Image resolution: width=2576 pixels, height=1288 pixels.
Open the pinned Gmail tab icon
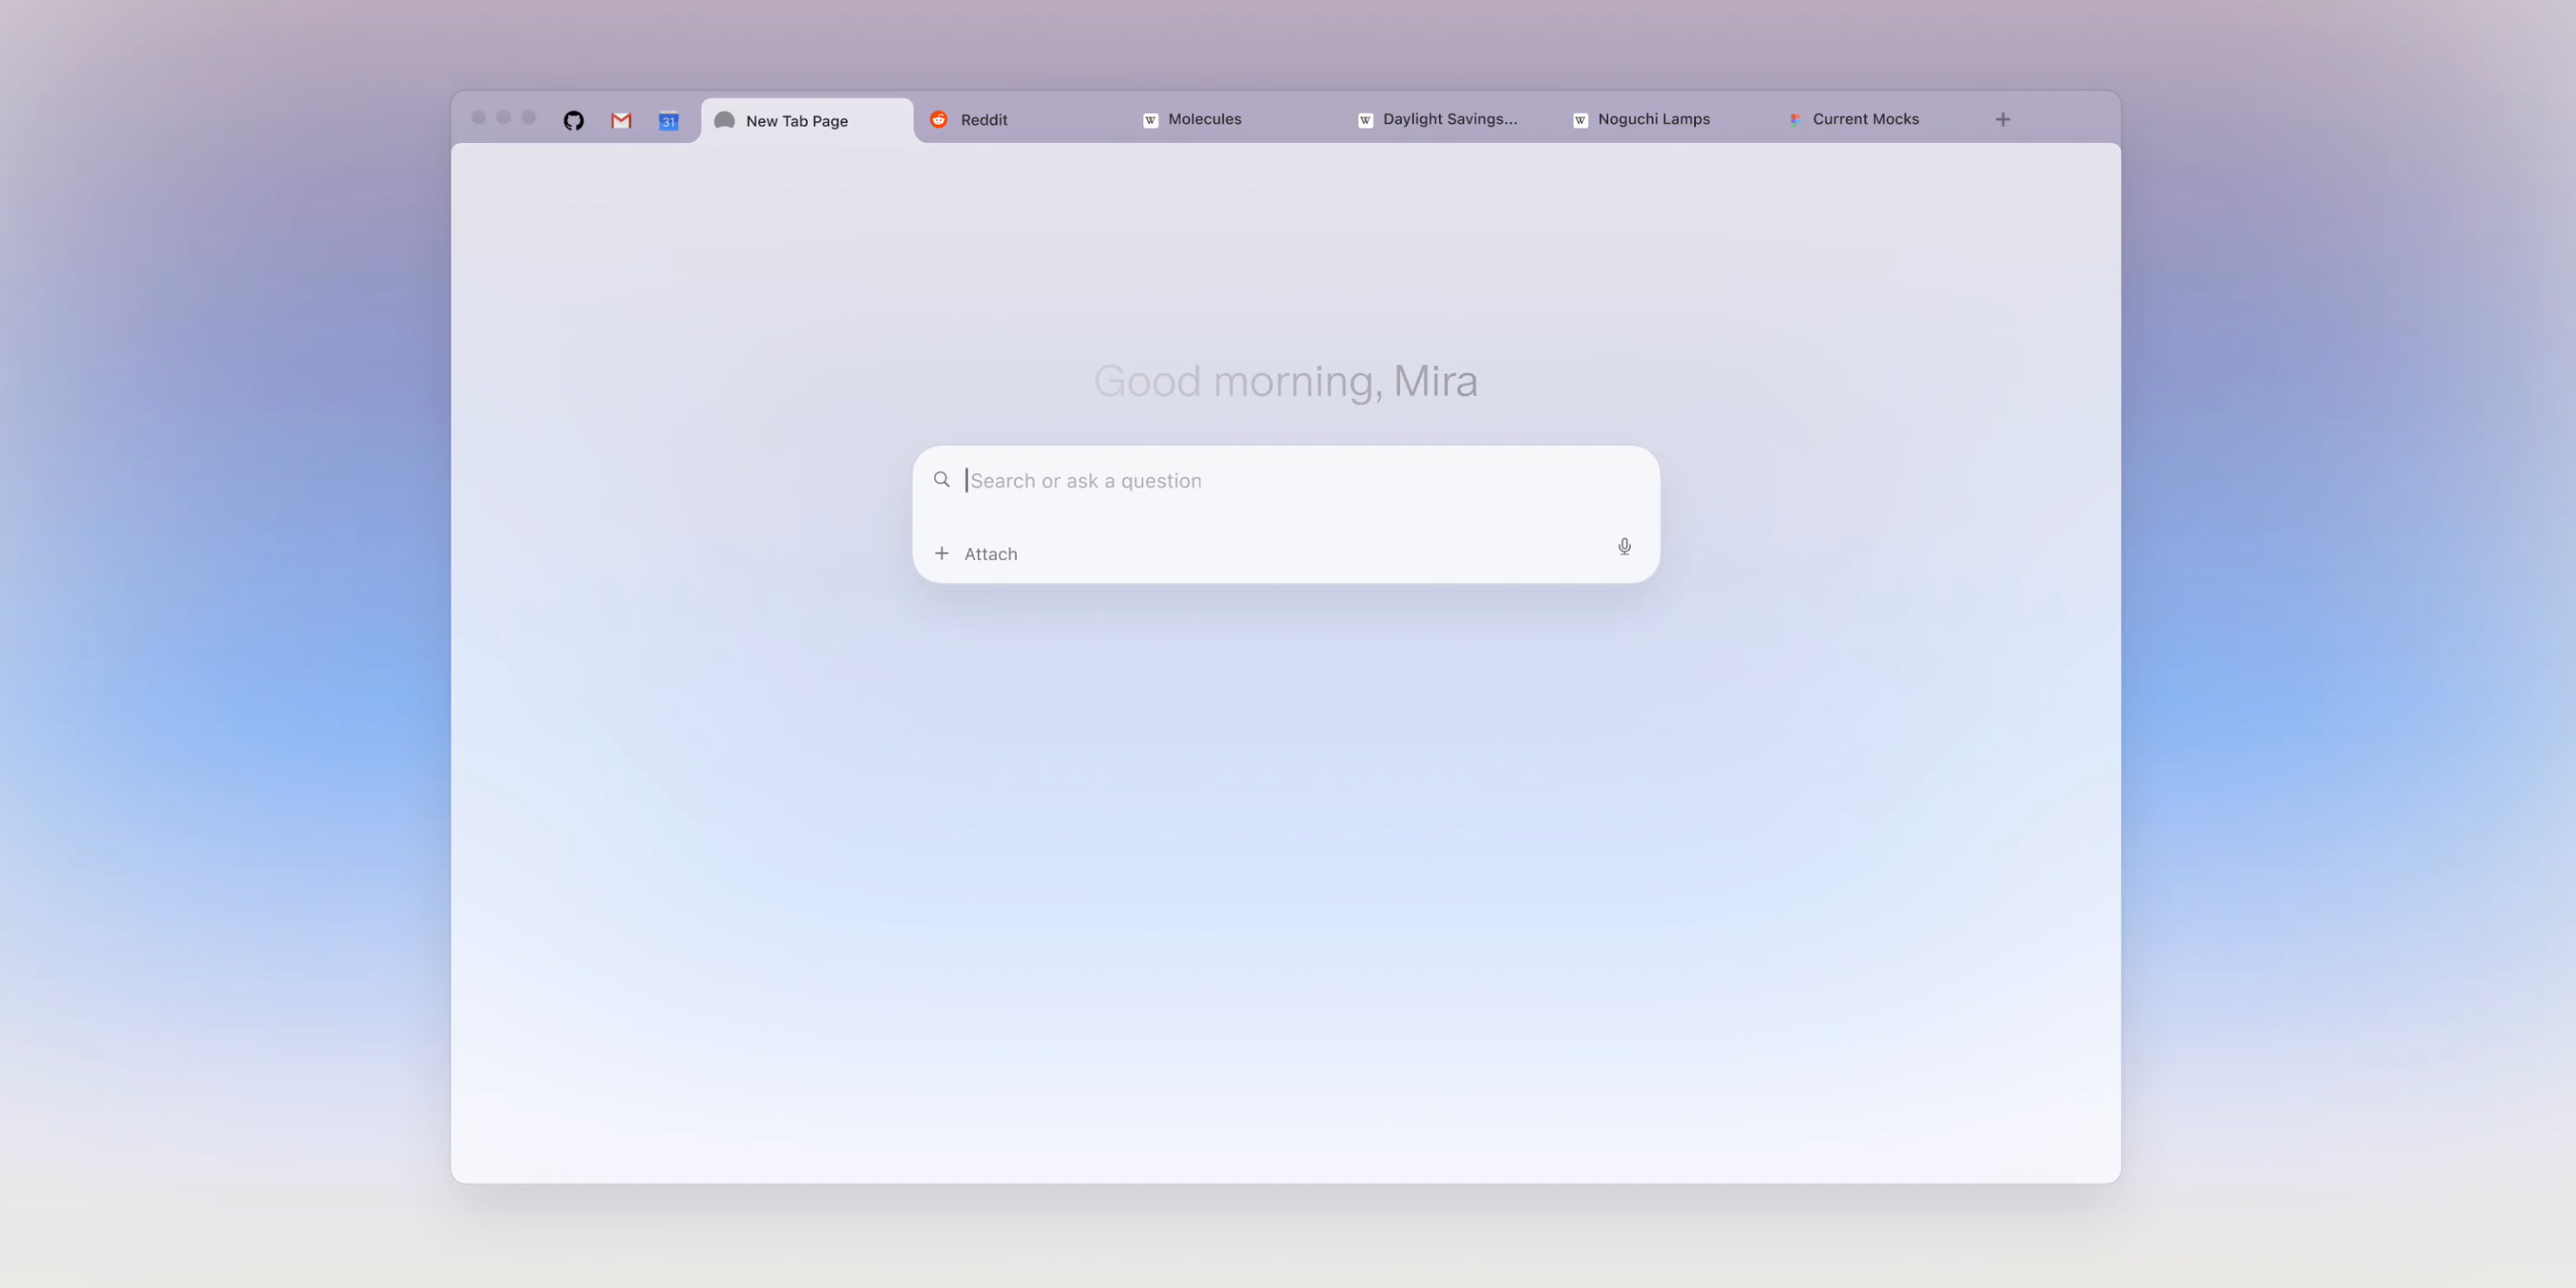(x=621, y=120)
